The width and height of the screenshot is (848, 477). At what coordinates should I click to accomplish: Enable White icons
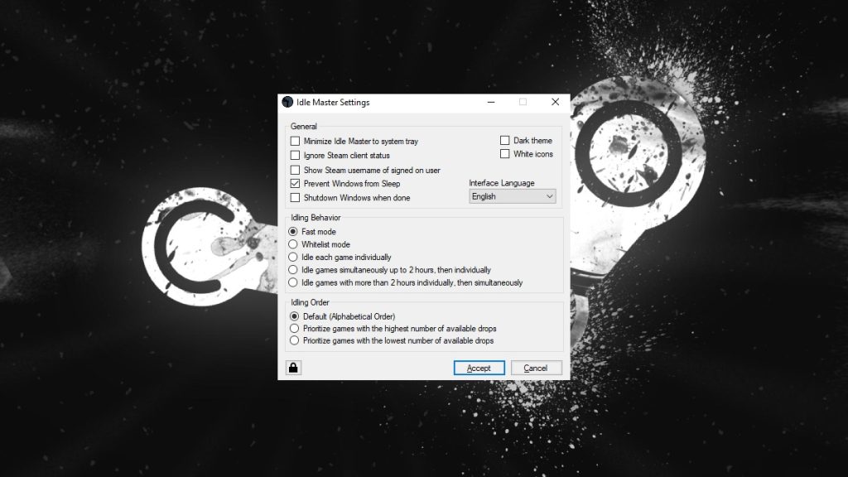tap(505, 153)
